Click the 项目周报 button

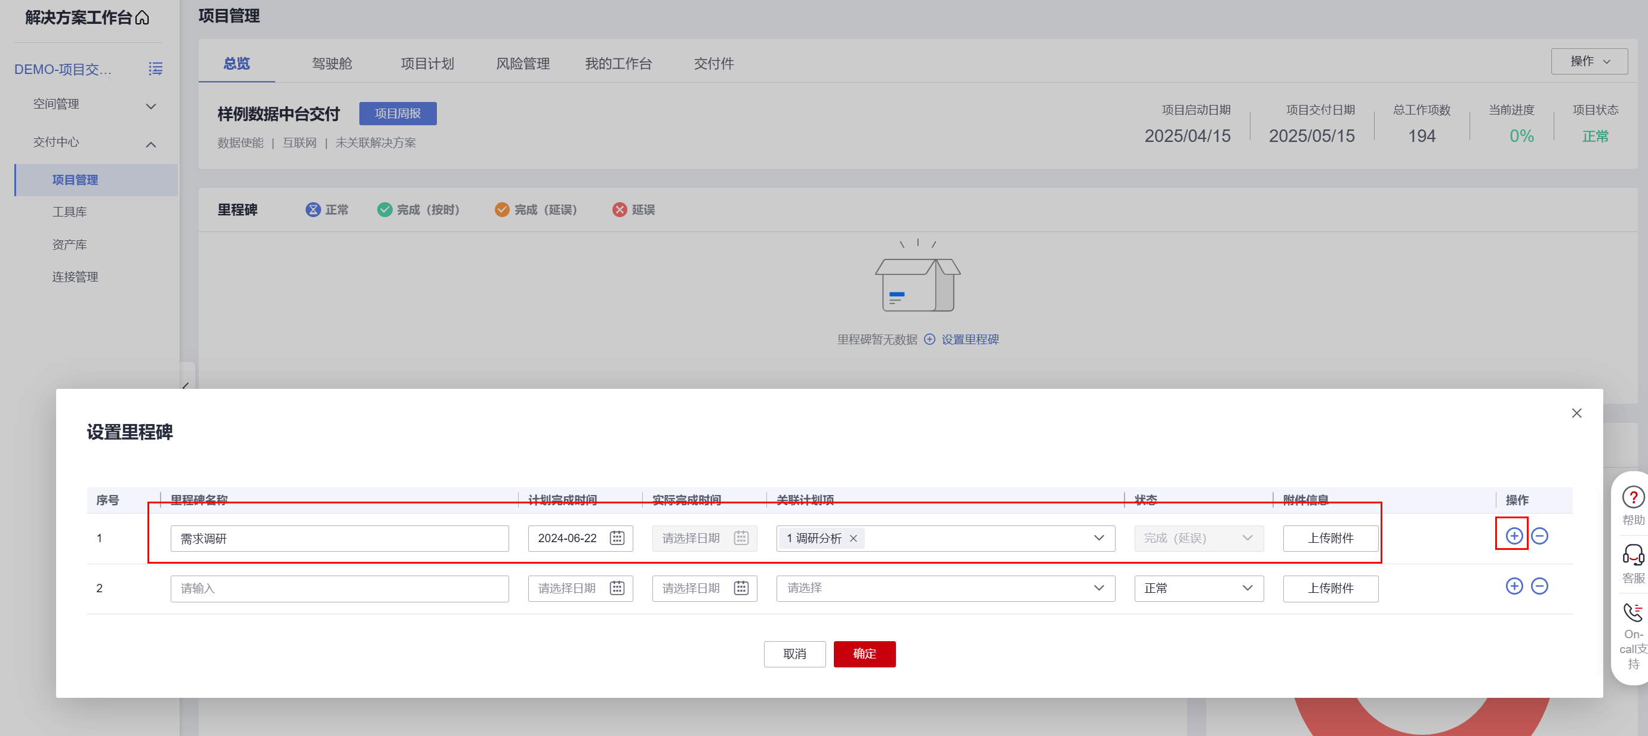pyautogui.click(x=398, y=113)
